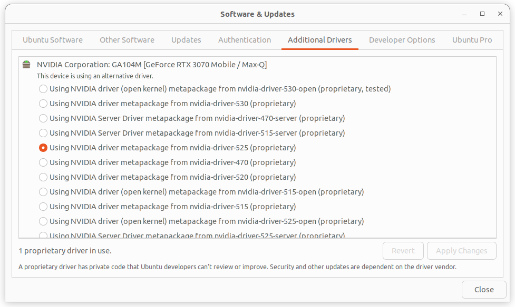515x307 pixels.
Task: Click the Close button at bottom
Action: [484, 290]
